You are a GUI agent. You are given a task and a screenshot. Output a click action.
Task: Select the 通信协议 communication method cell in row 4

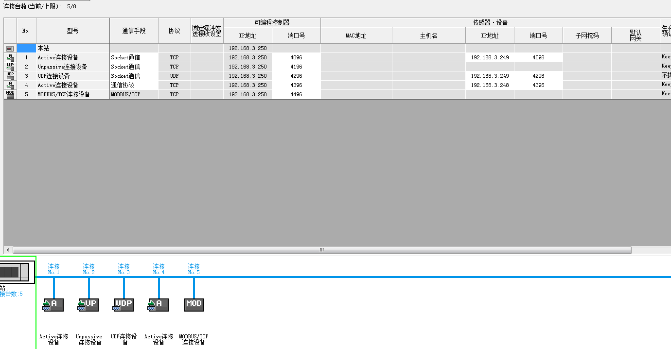click(134, 85)
